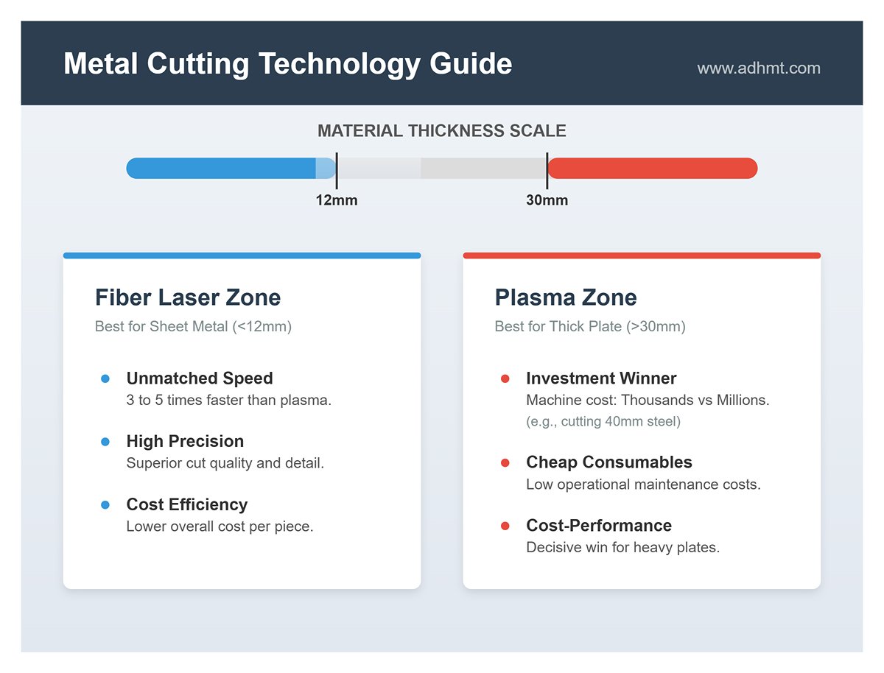Select the 30mm marker label
Screen dimensions: 884x673
(x=547, y=200)
